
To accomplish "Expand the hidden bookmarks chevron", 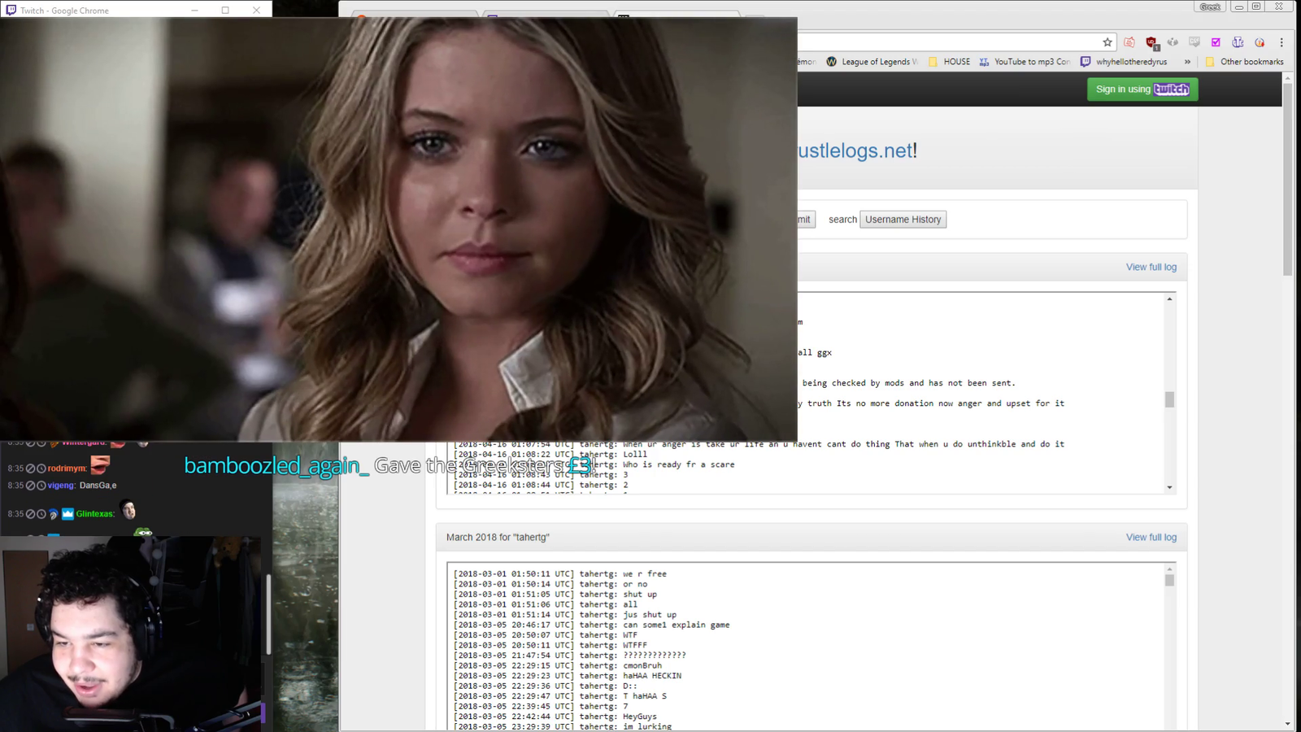I will 1187,62.
